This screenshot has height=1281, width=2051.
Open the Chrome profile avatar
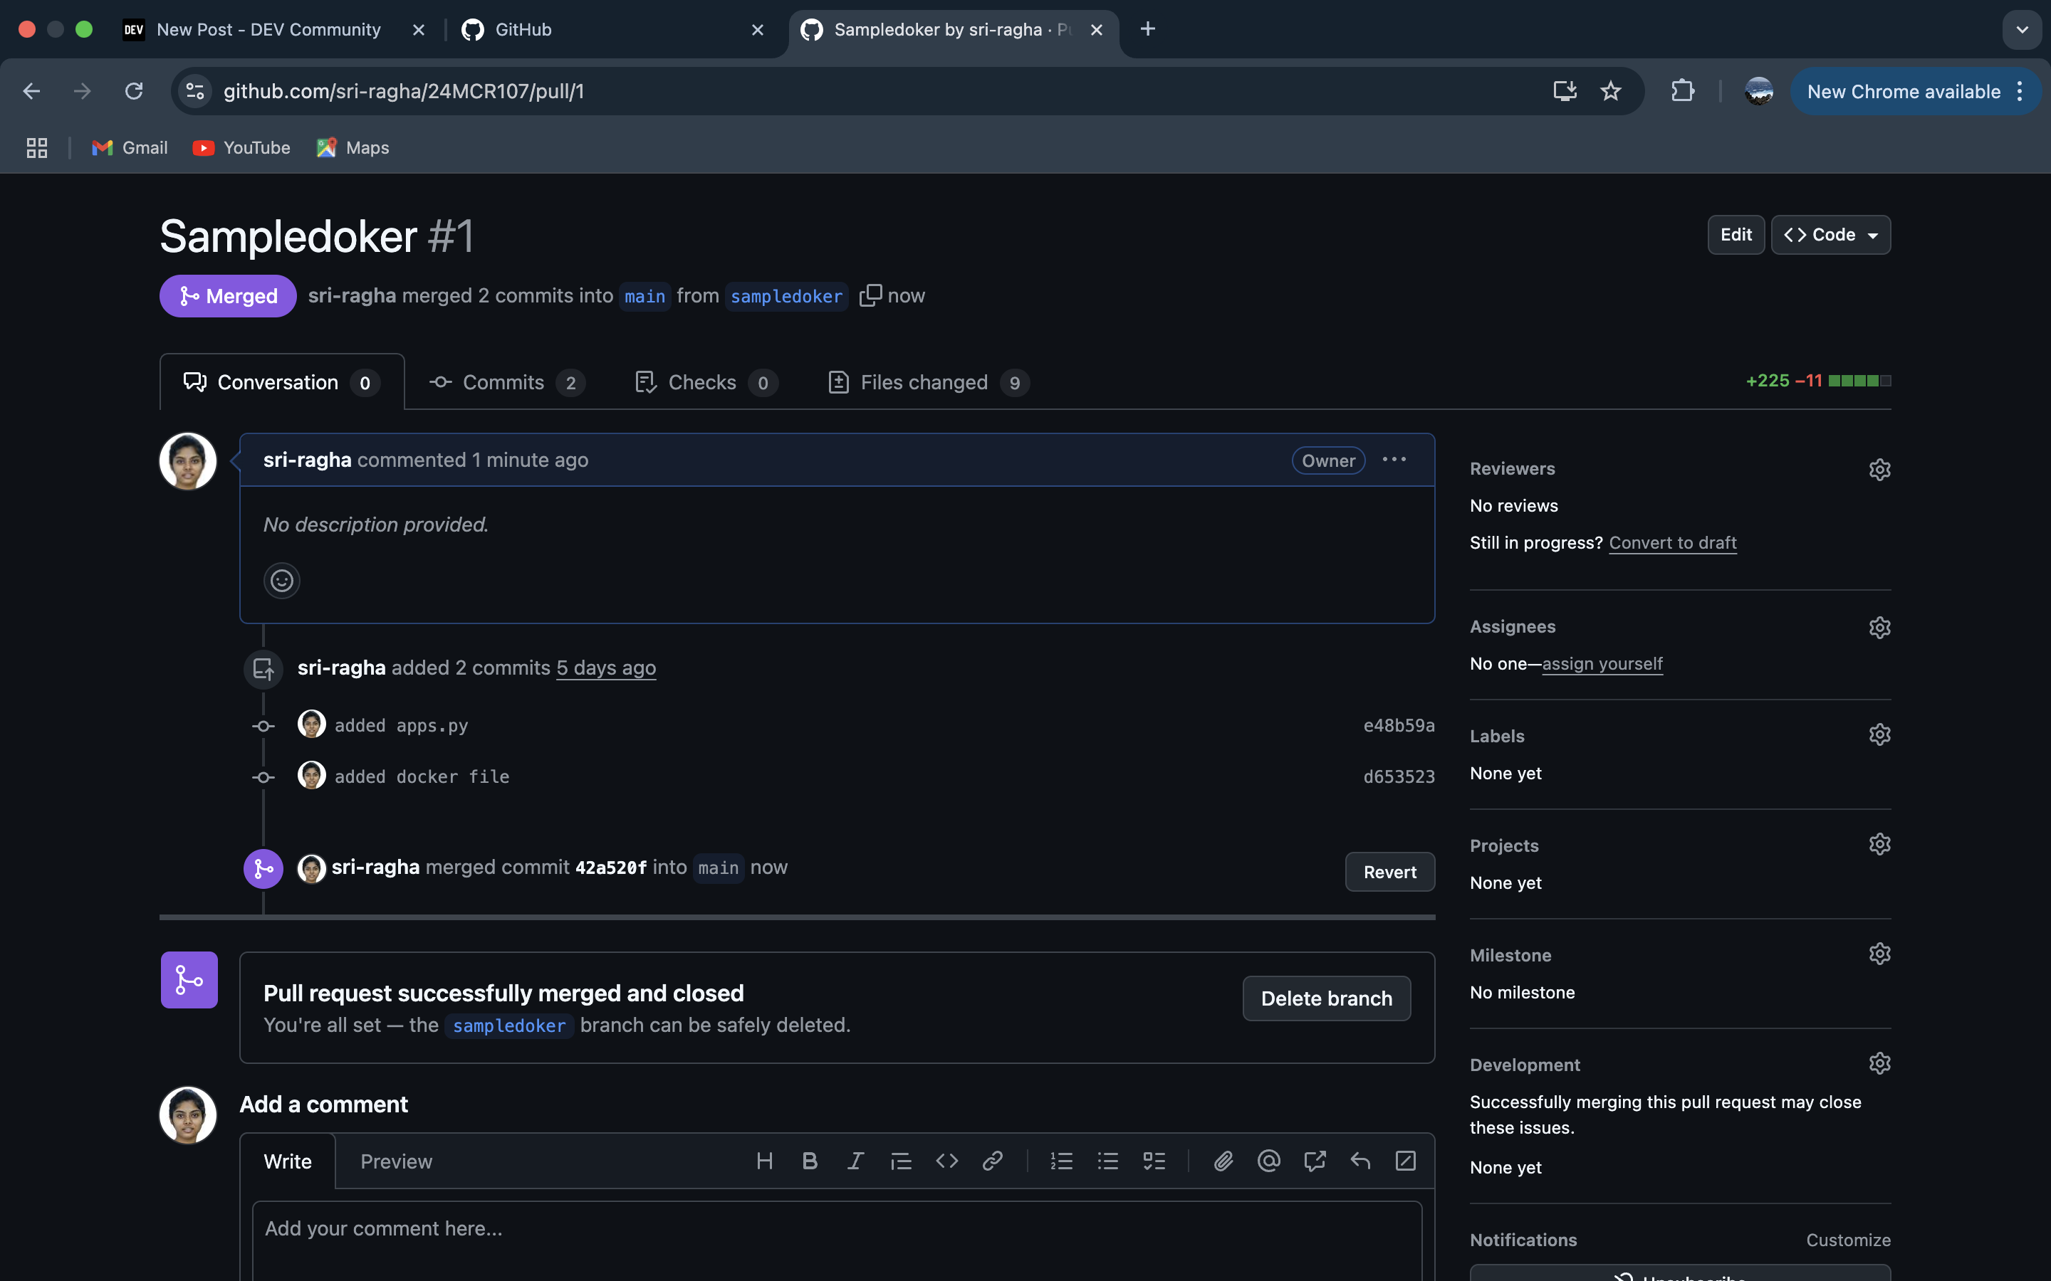click(x=1758, y=90)
